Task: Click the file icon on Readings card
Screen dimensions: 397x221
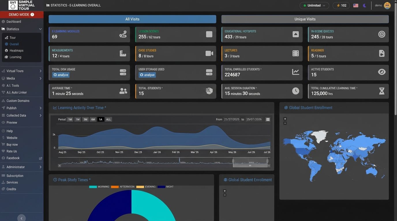Action: point(382,54)
